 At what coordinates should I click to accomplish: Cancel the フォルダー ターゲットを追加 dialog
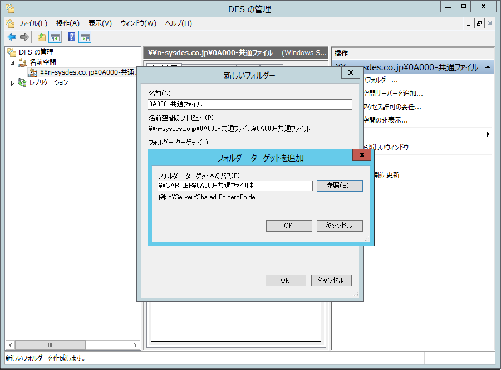(340, 226)
